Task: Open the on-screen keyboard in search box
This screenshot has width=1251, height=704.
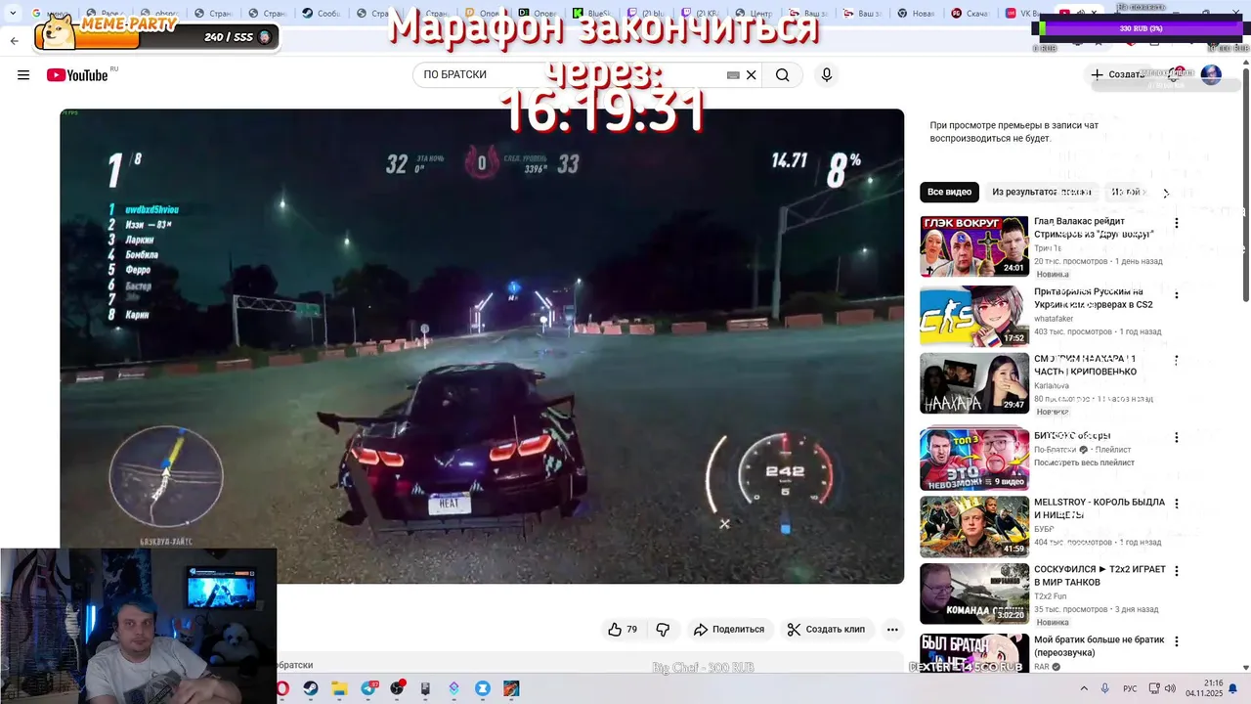Action: point(733,75)
